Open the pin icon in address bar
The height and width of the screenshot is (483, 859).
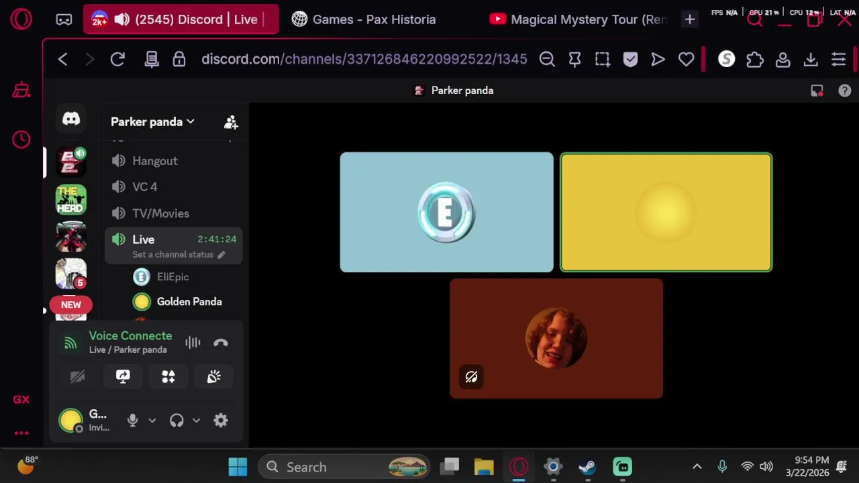point(574,59)
